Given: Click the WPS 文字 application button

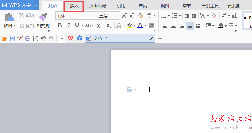Looking at the screenshot, I should 17,5.
